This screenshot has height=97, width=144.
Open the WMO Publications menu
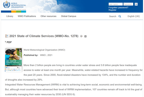(x=27, y=16)
